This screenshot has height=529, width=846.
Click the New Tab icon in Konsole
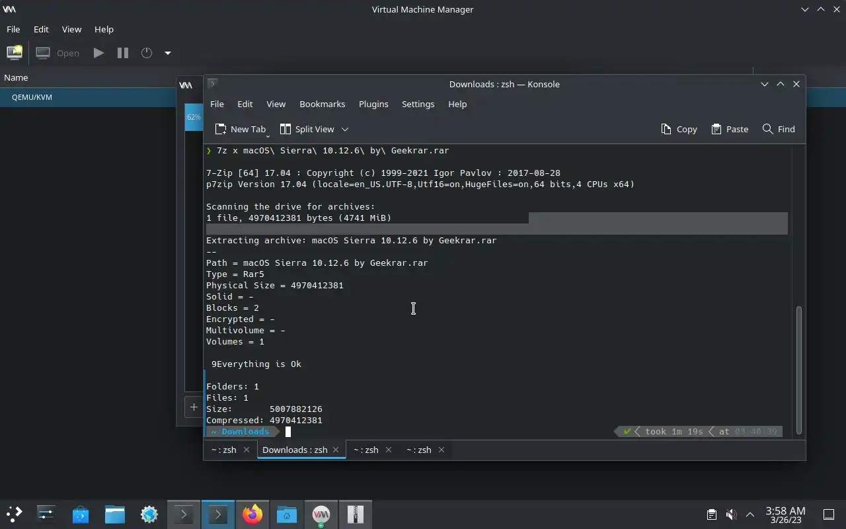(221, 129)
